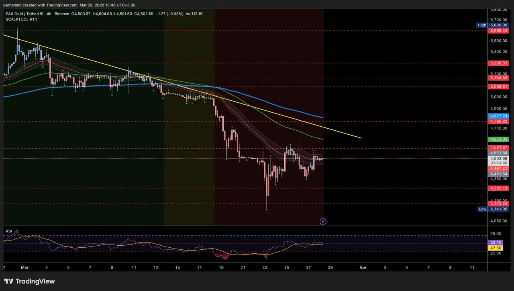Click the Apr label on the time axis
This screenshot has width=514, height=291.
(x=363, y=267)
